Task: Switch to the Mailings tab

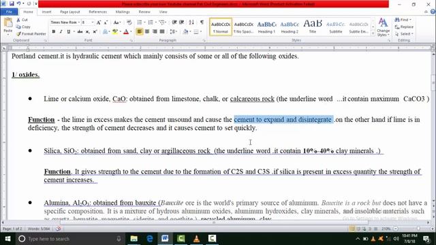Action: pyautogui.click(x=123, y=12)
